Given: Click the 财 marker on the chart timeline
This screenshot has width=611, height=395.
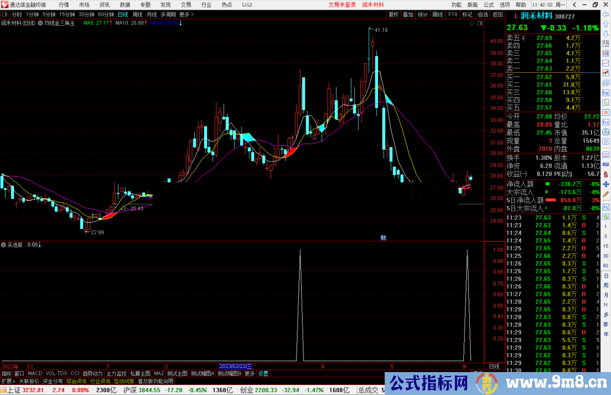Looking at the screenshot, I should (x=383, y=238).
